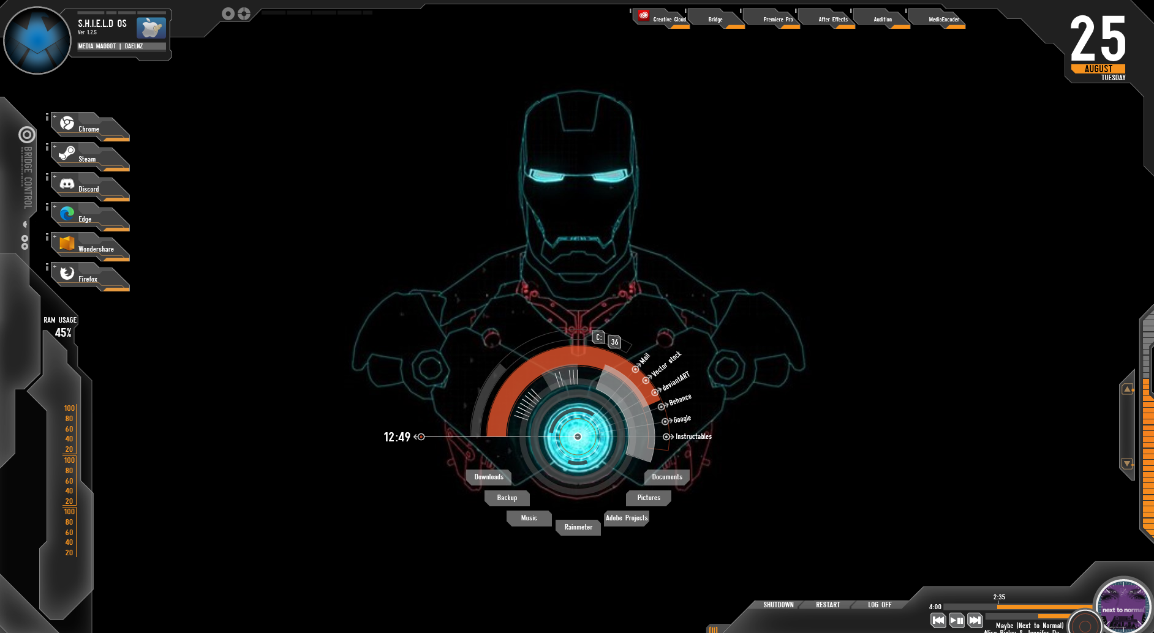Click the down arrow on the right scroll panel
The image size is (1154, 633).
[x=1127, y=462]
